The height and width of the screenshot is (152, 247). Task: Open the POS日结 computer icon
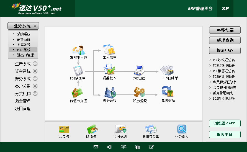[139, 70]
